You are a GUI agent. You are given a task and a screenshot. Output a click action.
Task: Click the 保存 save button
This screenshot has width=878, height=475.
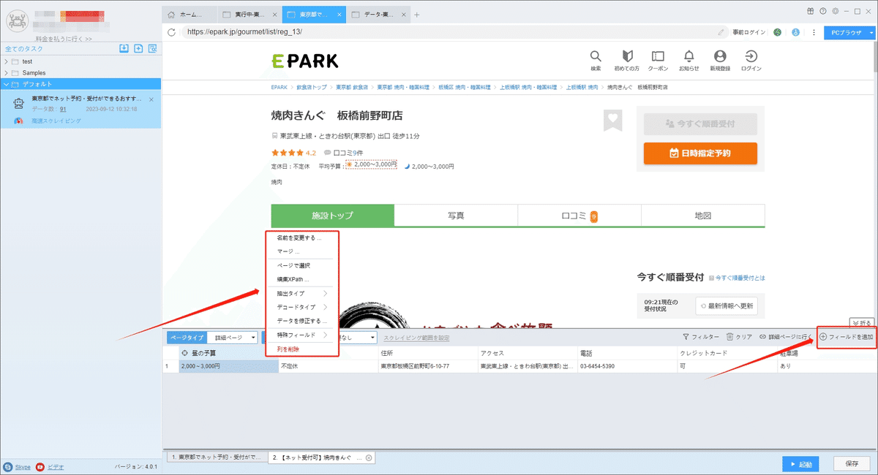pos(852,463)
